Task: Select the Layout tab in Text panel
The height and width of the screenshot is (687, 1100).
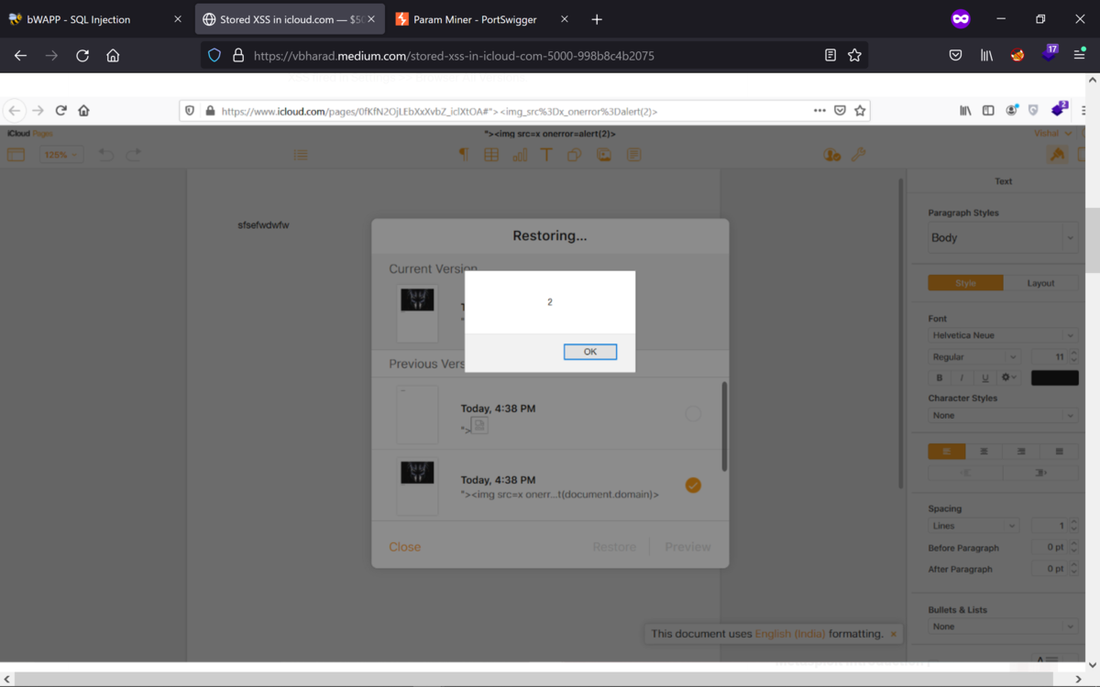Action: pos(1040,283)
